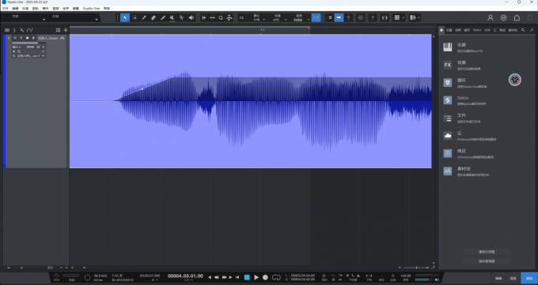Open the Studio One menu

(91, 8)
